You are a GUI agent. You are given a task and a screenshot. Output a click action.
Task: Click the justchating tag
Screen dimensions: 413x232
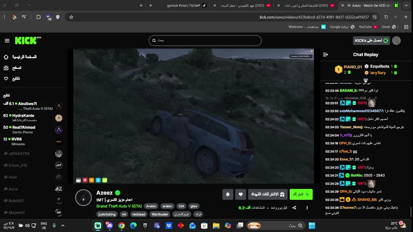pos(107,214)
